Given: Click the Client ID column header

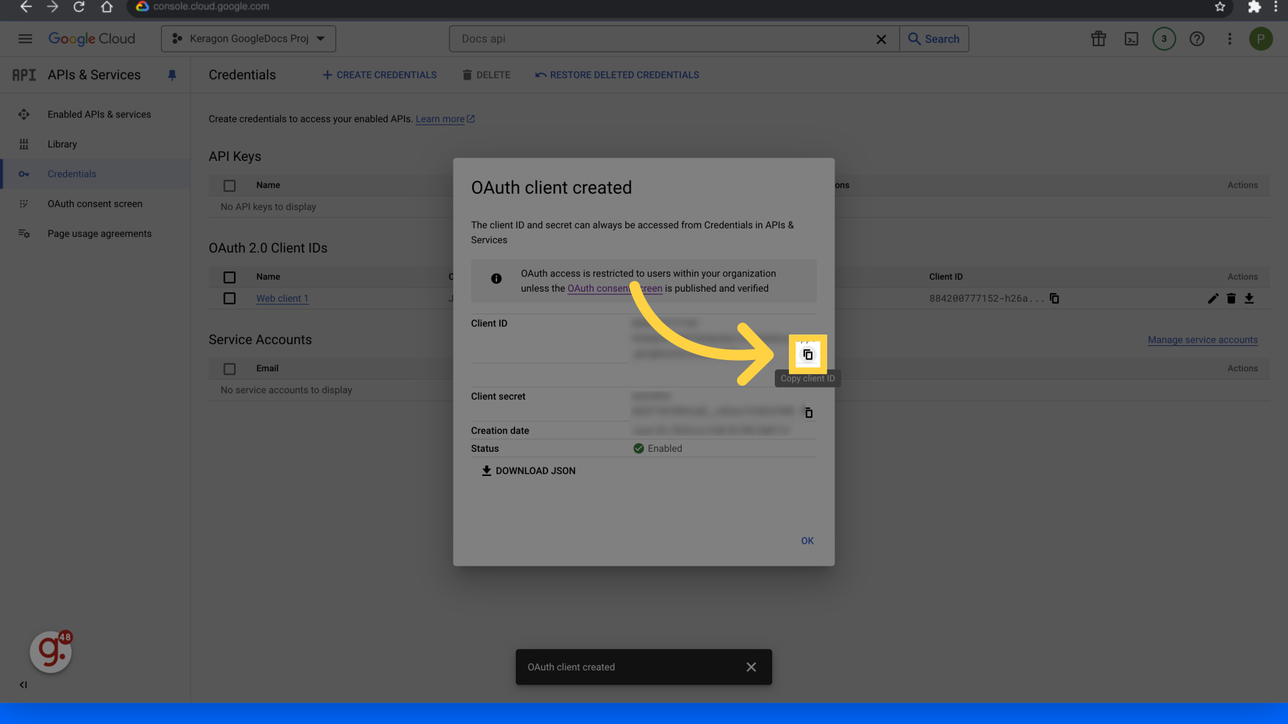Looking at the screenshot, I should [x=946, y=277].
